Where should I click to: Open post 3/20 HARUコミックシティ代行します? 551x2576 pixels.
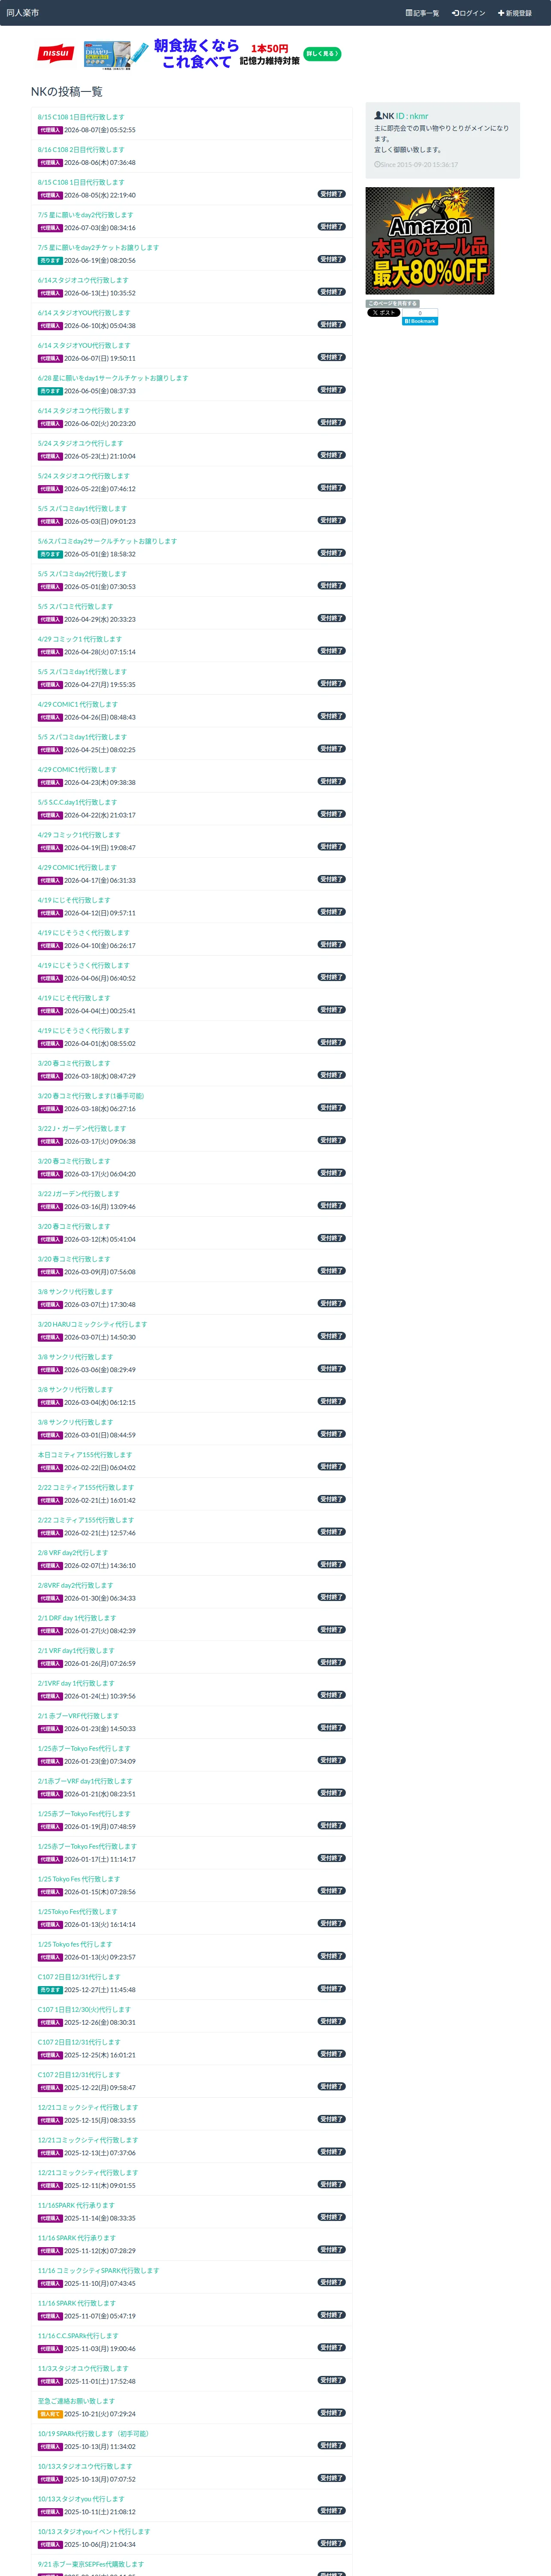[92, 1324]
